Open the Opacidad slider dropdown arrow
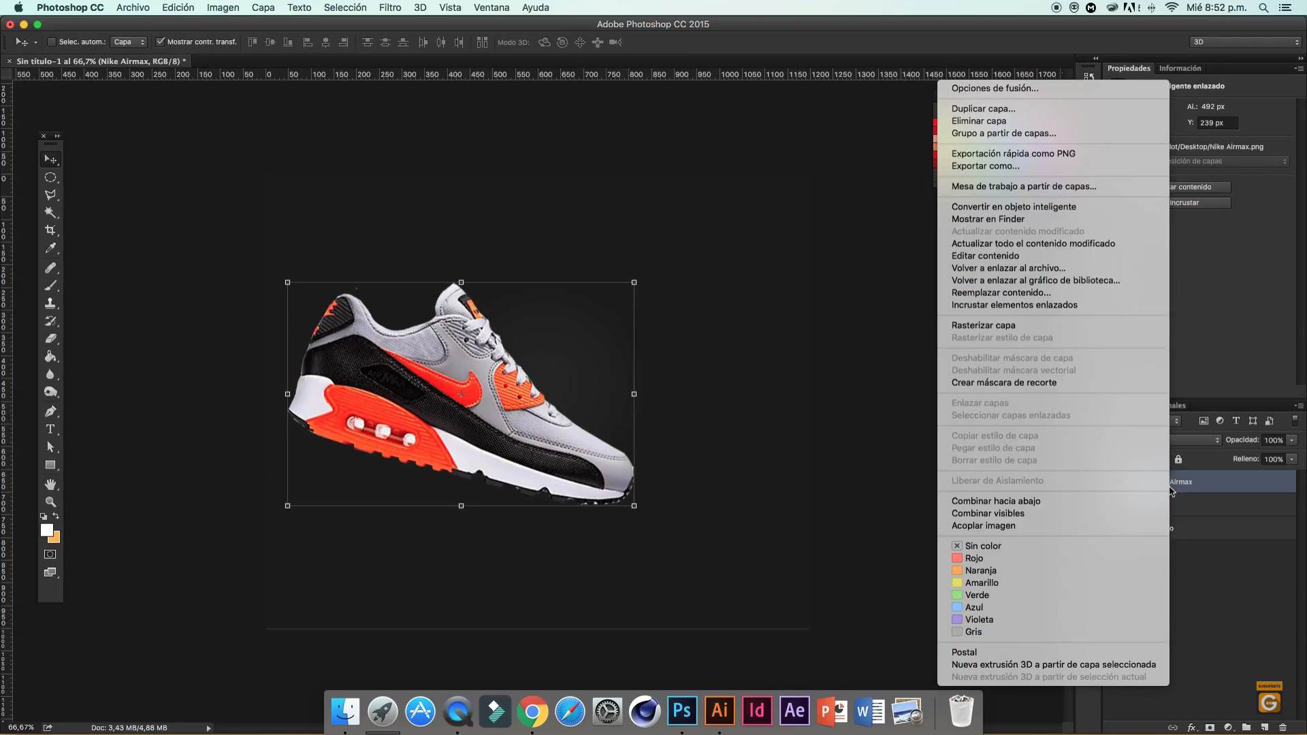The image size is (1307, 735). tap(1291, 440)
